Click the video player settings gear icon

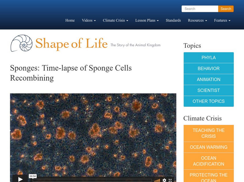(x=164, y=180)
